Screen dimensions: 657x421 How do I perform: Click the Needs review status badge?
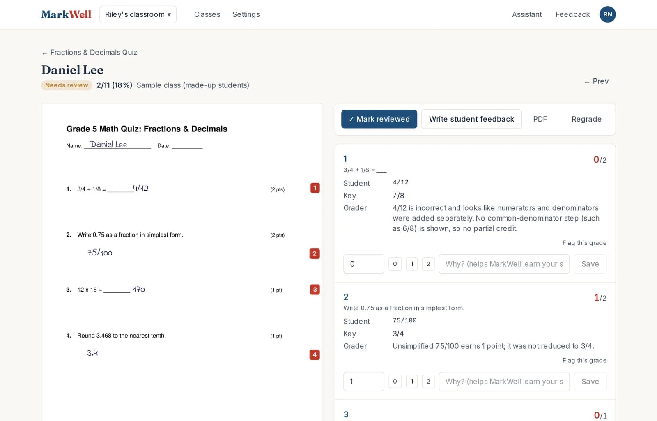67,85
